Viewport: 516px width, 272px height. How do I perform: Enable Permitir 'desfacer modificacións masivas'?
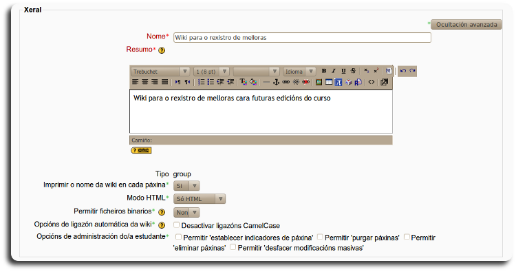pos(233,247)
